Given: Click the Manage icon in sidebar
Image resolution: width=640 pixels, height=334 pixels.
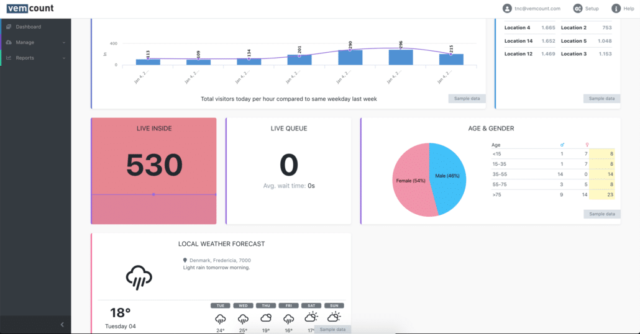Looking at the screenshot, I should pos(9,42).
